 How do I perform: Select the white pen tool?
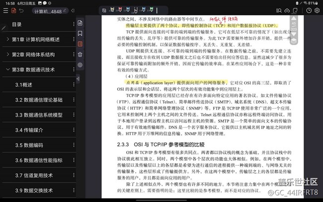coord(136,10)
